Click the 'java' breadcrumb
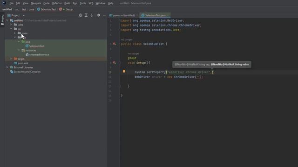298x167 pixels. coord(32,9)
